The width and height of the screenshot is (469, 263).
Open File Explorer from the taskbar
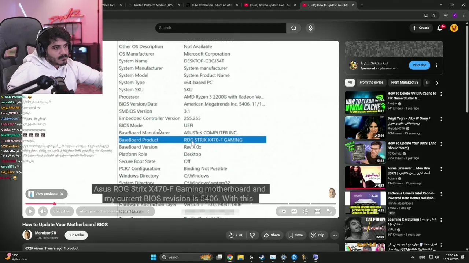tap(240, 257)
